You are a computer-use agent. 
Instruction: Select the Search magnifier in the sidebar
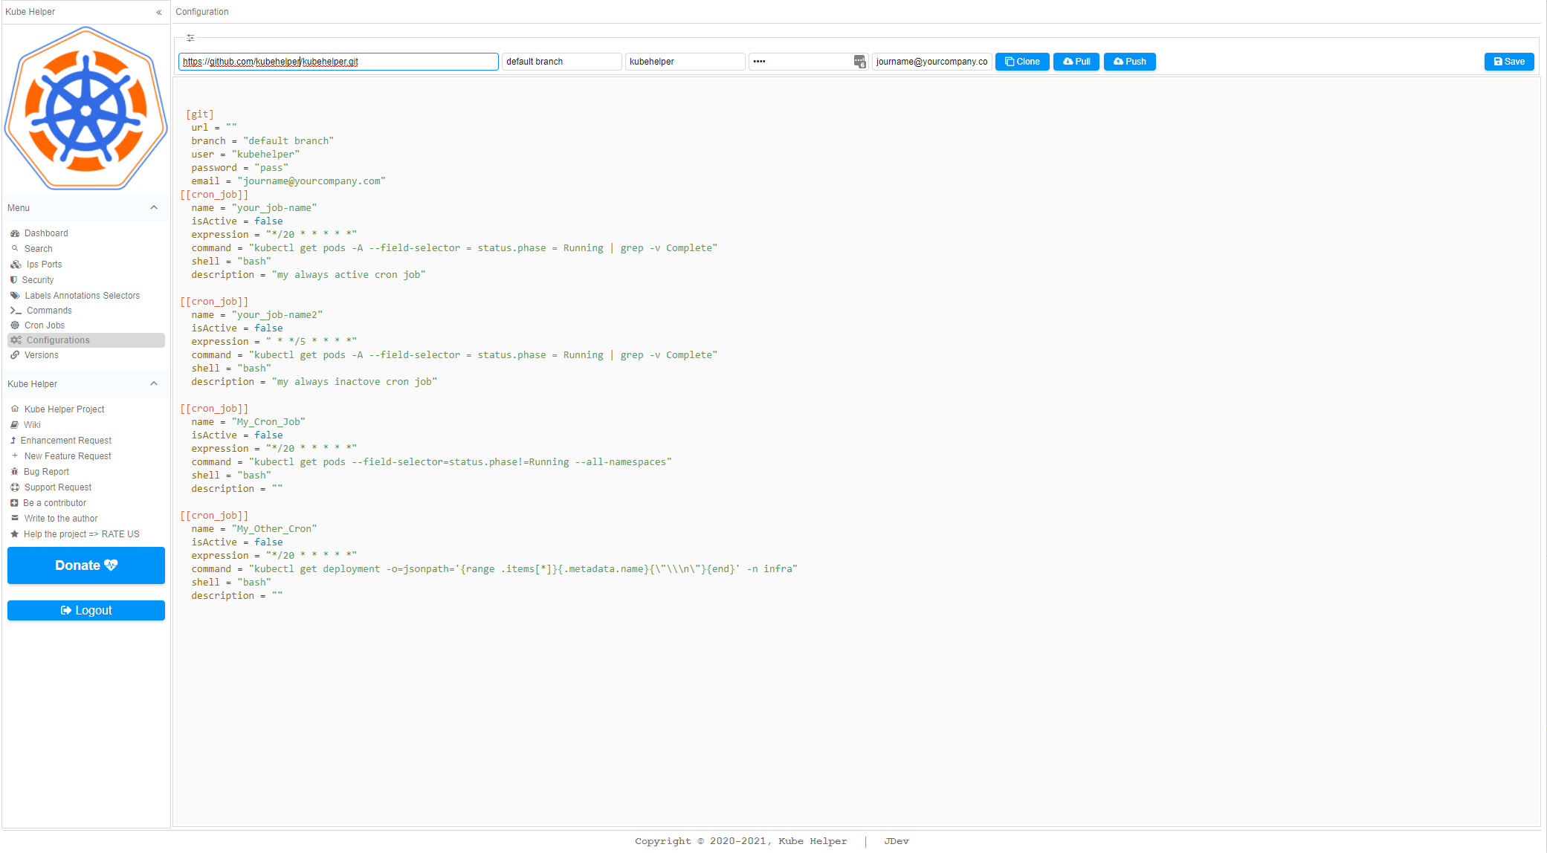tap(16, 248)
